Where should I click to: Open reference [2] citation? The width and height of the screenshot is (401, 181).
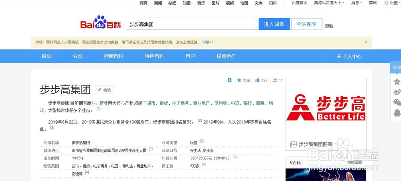[x=200, y=120]
